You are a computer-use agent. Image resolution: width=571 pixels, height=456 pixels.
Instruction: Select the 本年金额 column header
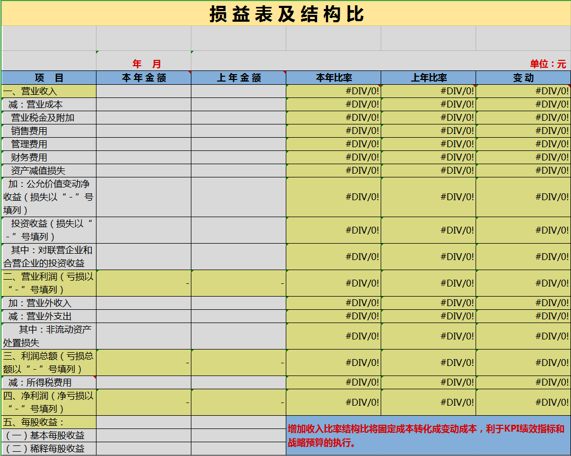(144, 78)
